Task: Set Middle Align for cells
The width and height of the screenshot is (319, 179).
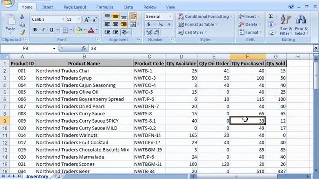Action: pos(115,16)
